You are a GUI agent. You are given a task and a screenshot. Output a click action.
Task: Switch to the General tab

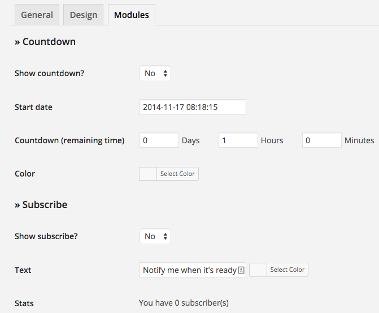[37, 15]
